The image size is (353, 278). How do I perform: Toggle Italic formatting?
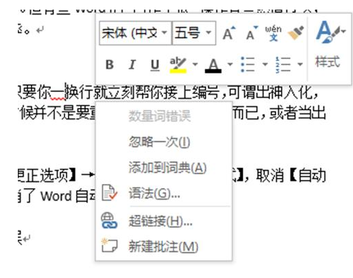(132, 65)
